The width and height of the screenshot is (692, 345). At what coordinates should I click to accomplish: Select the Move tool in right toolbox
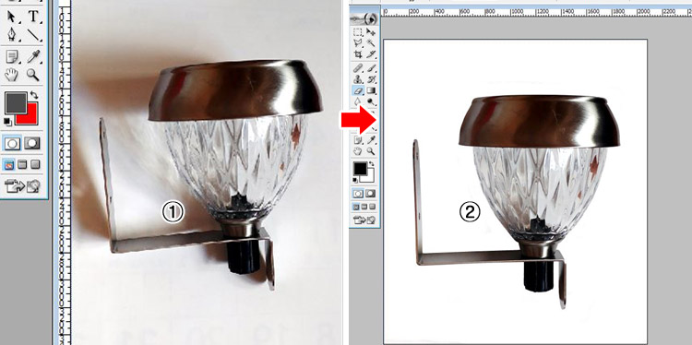(371, 32)
